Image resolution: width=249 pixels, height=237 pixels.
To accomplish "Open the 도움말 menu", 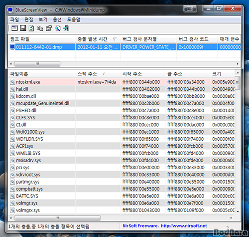I will click(x=74, y=19).
